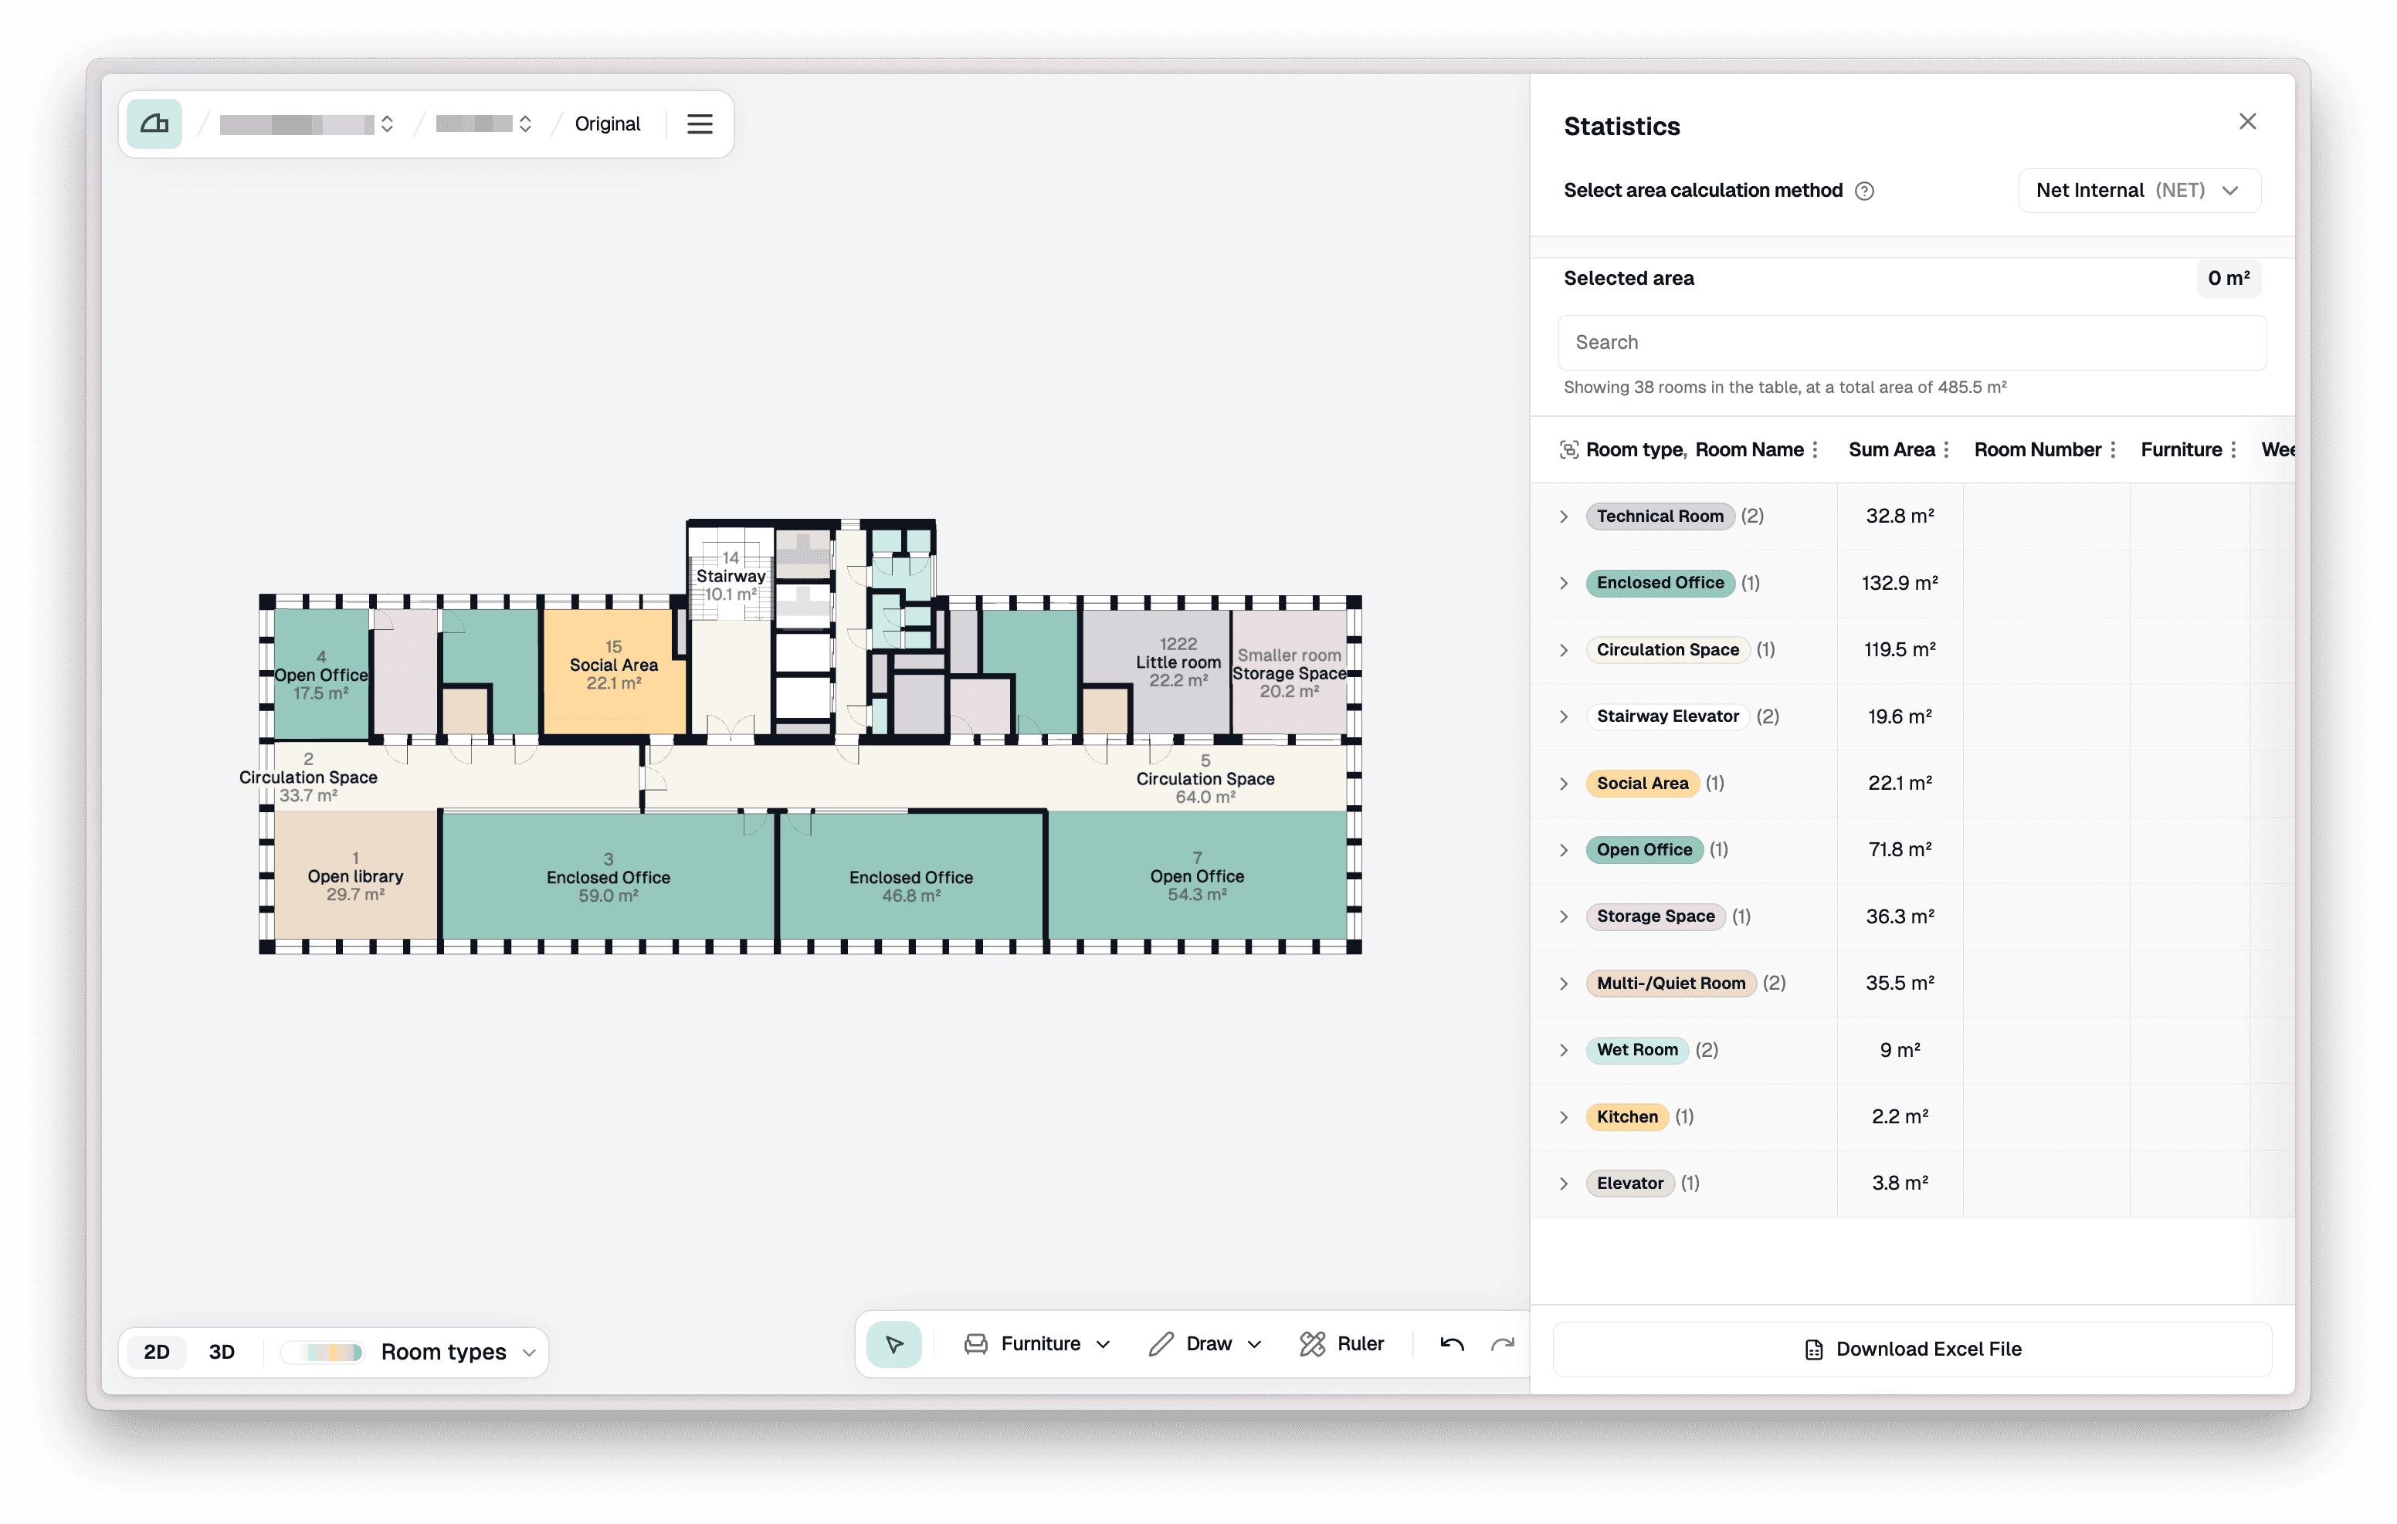The width and height of the screenshot is (2397, 1524).
Task: Expand the Social Area row
Action: [x=1564, y=784]
